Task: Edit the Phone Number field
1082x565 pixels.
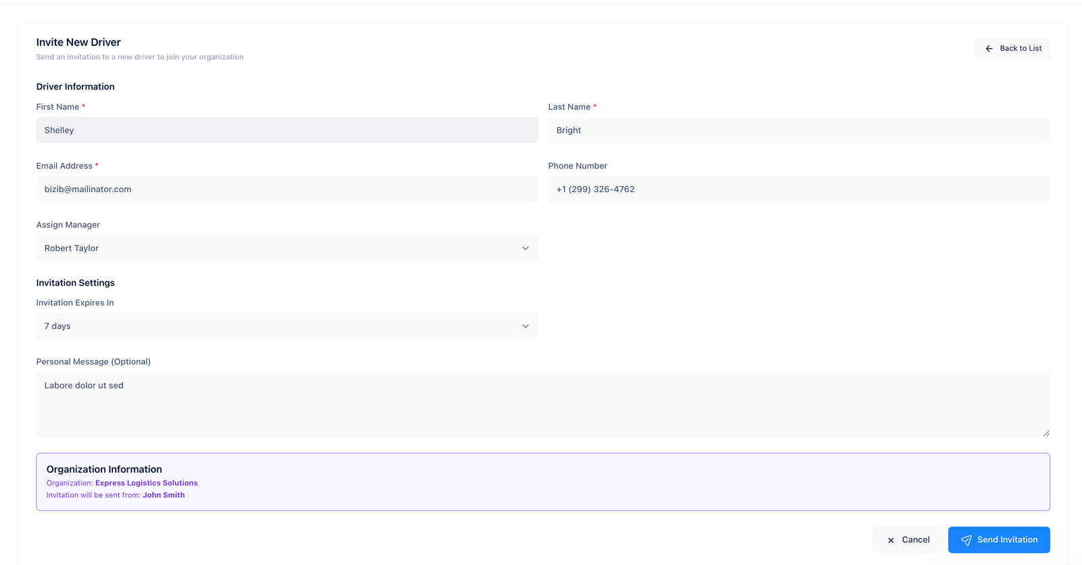Action: 798,189
